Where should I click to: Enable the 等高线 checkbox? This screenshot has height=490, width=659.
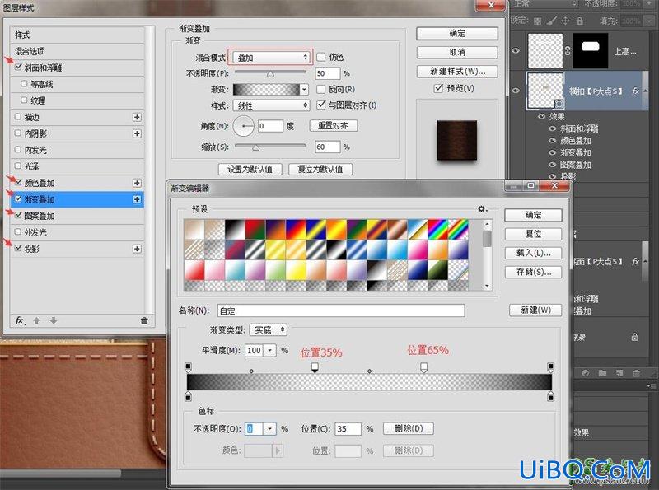(x=25, y=84)
